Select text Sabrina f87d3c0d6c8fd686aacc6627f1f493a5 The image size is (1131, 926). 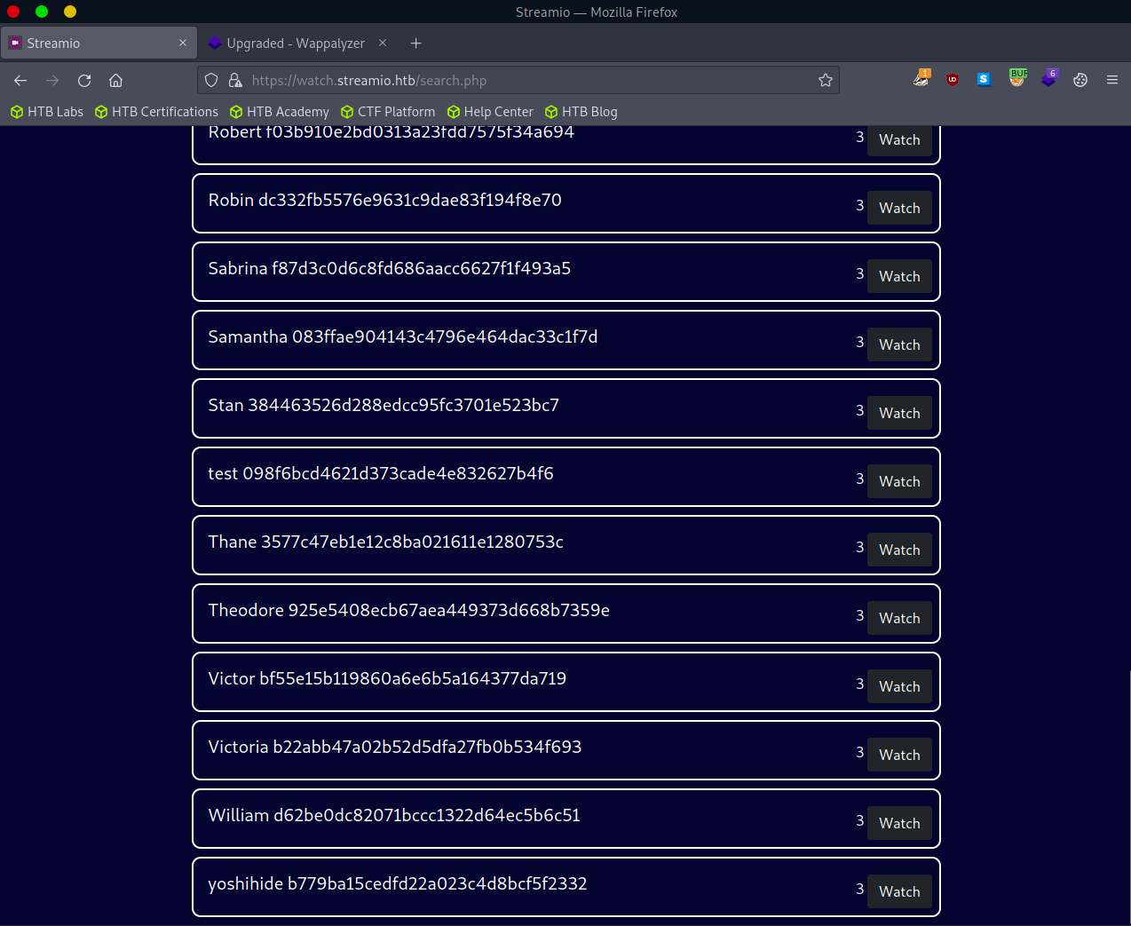(389, 268)
